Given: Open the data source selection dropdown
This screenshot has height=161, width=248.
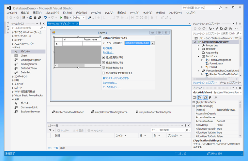Looking at the screenshot, I should pos(153,43).
